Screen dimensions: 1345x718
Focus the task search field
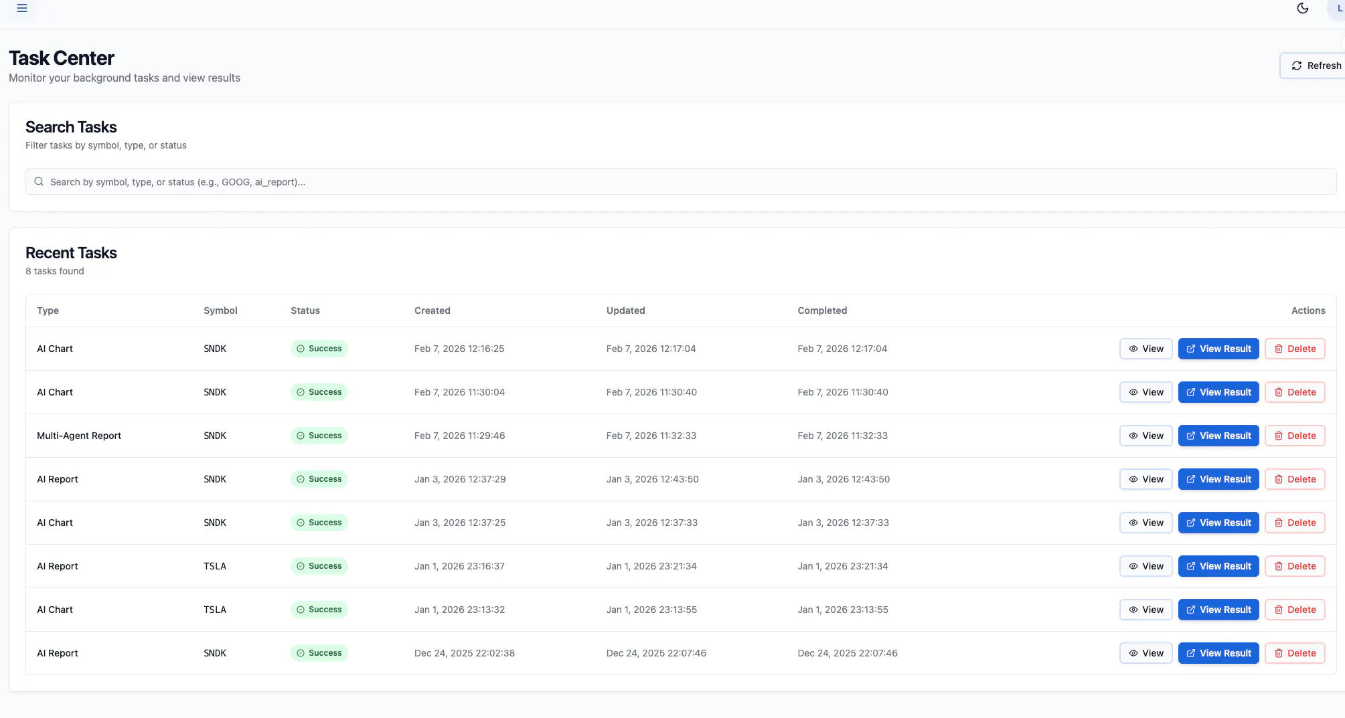681,181
